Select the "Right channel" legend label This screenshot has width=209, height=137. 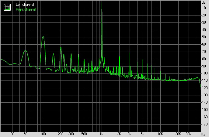26,9
